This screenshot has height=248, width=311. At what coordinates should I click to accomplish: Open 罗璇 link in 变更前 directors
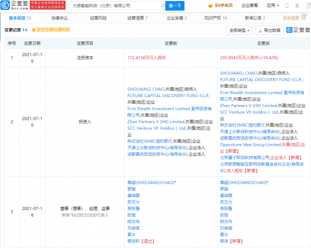[131, 189]
